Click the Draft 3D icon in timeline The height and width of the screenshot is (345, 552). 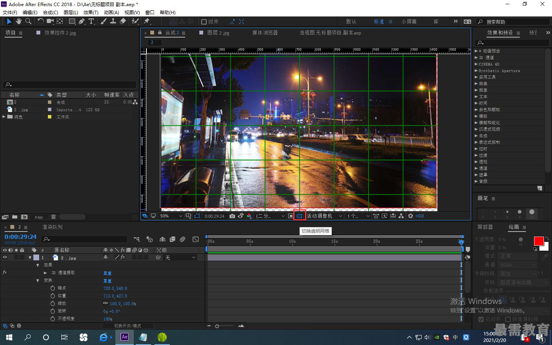click(x=149, y=239)
